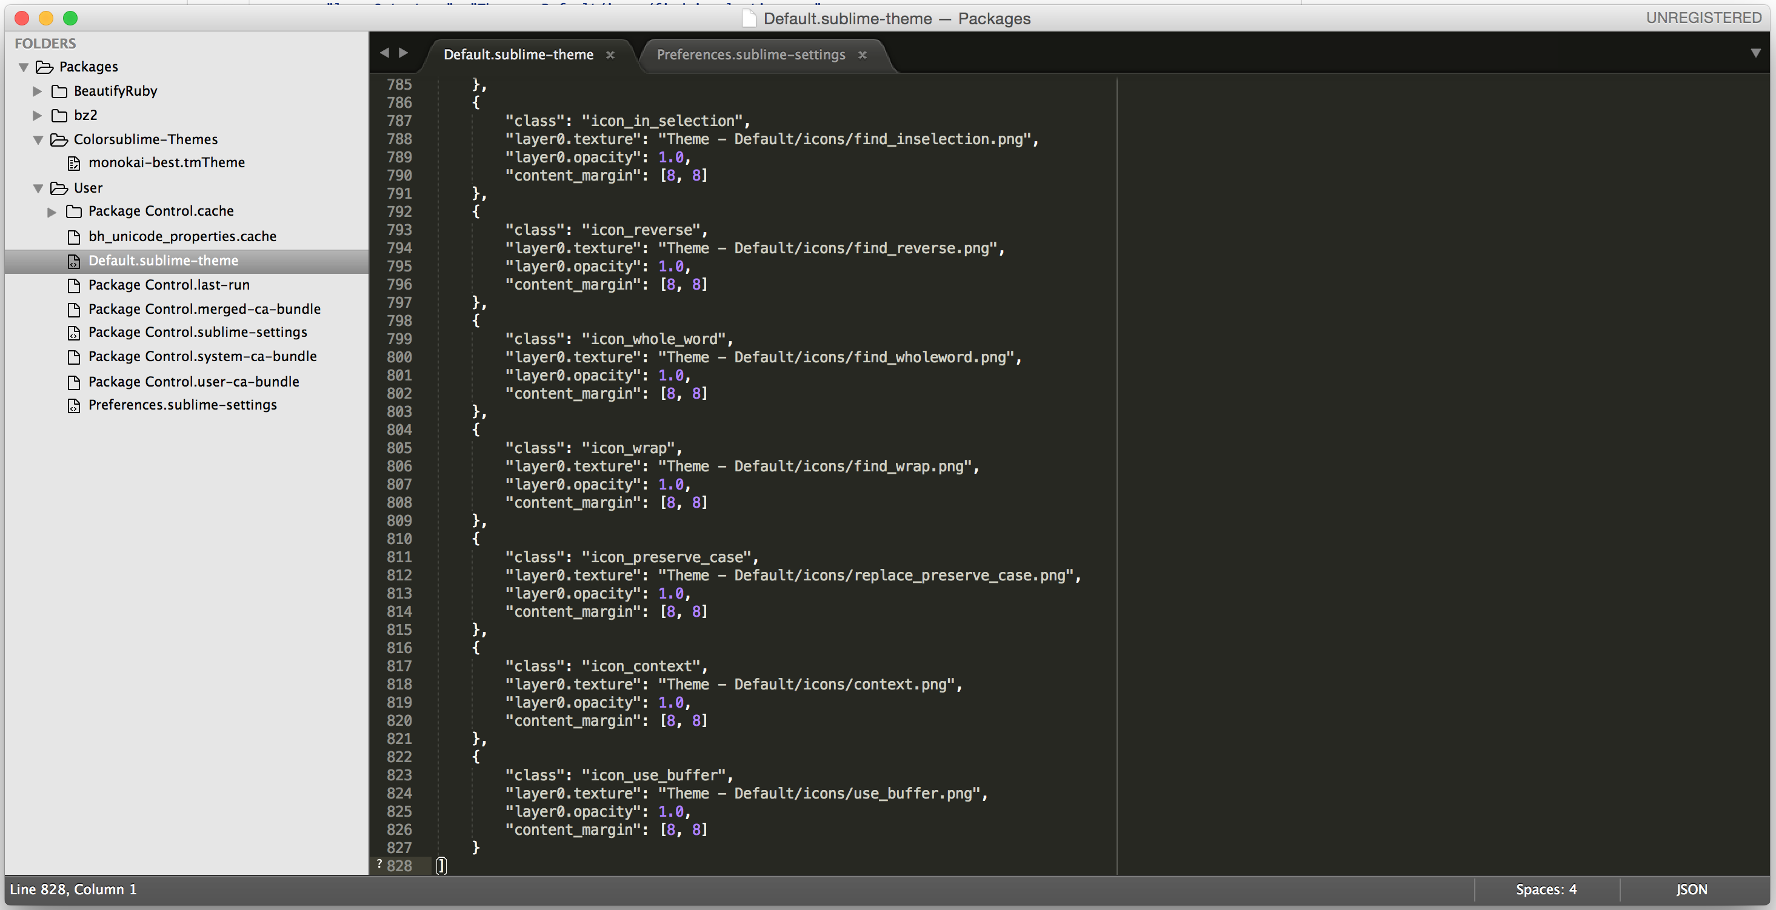Screen dimensions: 1776x910
Task: Click the Package Control.merged-ca-bundle file icon
Action: (x=74, y=310)
